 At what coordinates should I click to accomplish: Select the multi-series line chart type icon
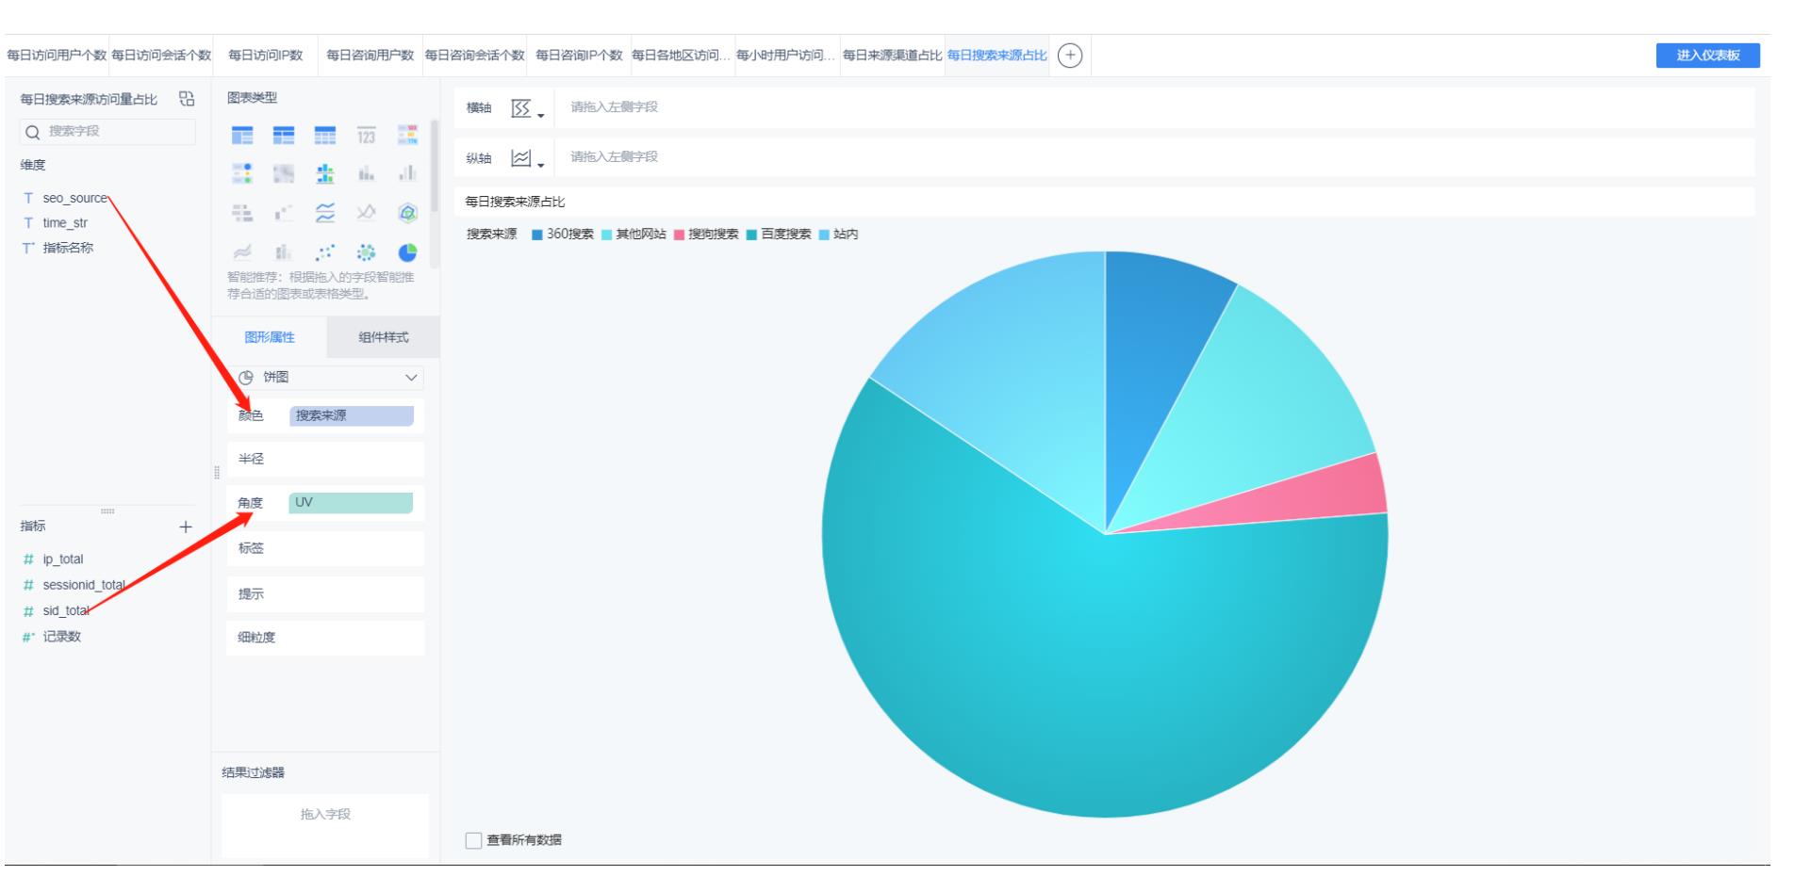click(x=366, y=214)
